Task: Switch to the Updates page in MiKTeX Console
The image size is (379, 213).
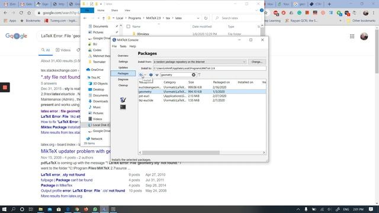Action: 123,67
